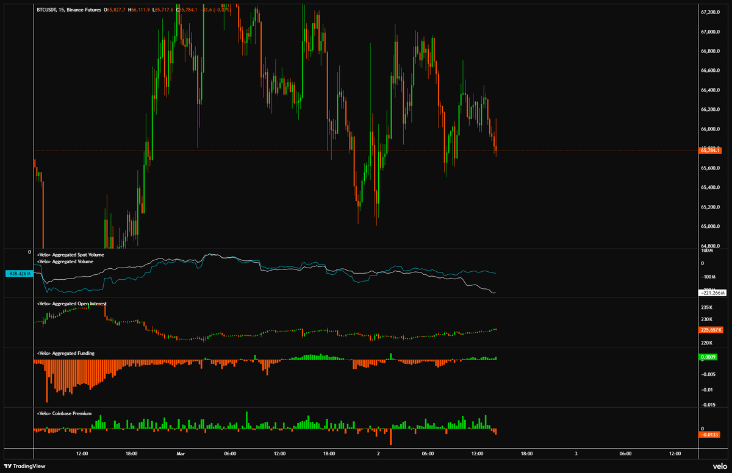Select the Coinbase Premium indicator label

click(64, 413)
